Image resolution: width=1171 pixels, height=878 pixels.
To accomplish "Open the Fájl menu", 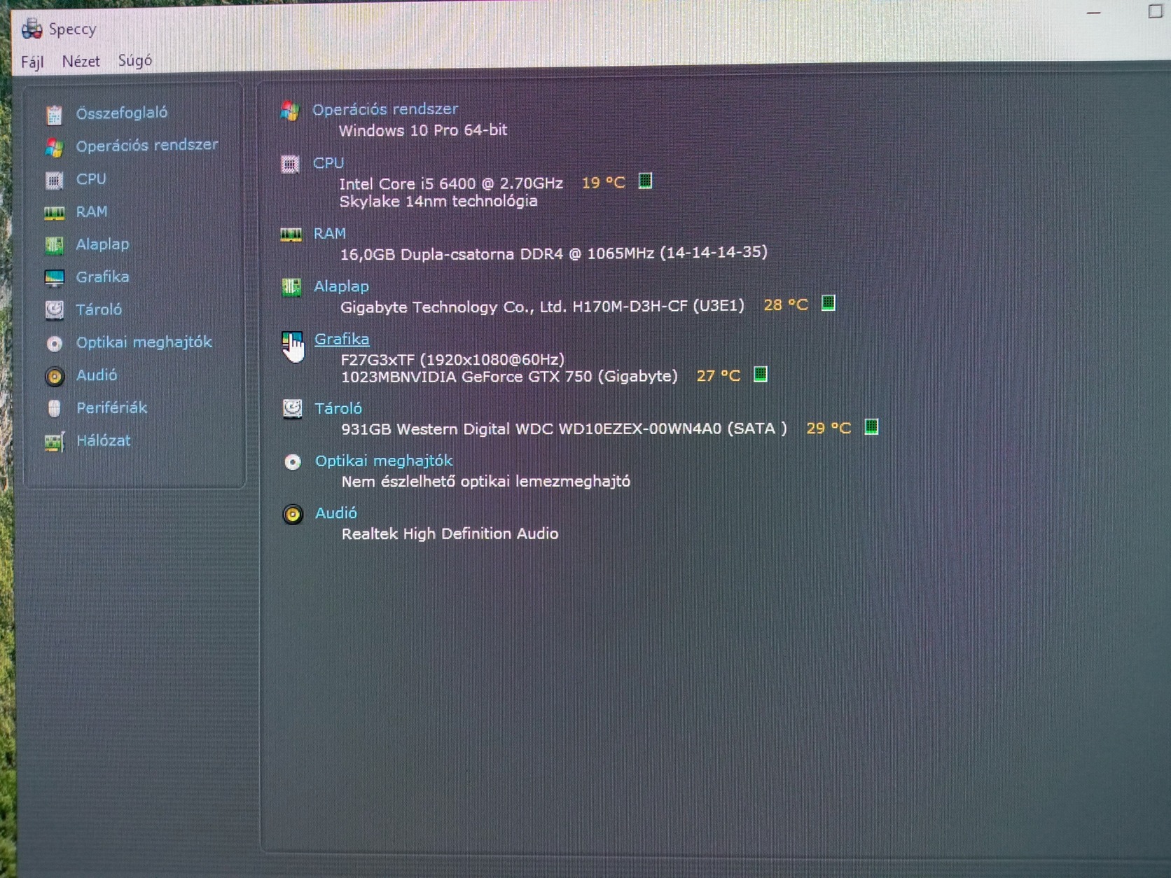I will pyautogui.click(x=32, y=62).
